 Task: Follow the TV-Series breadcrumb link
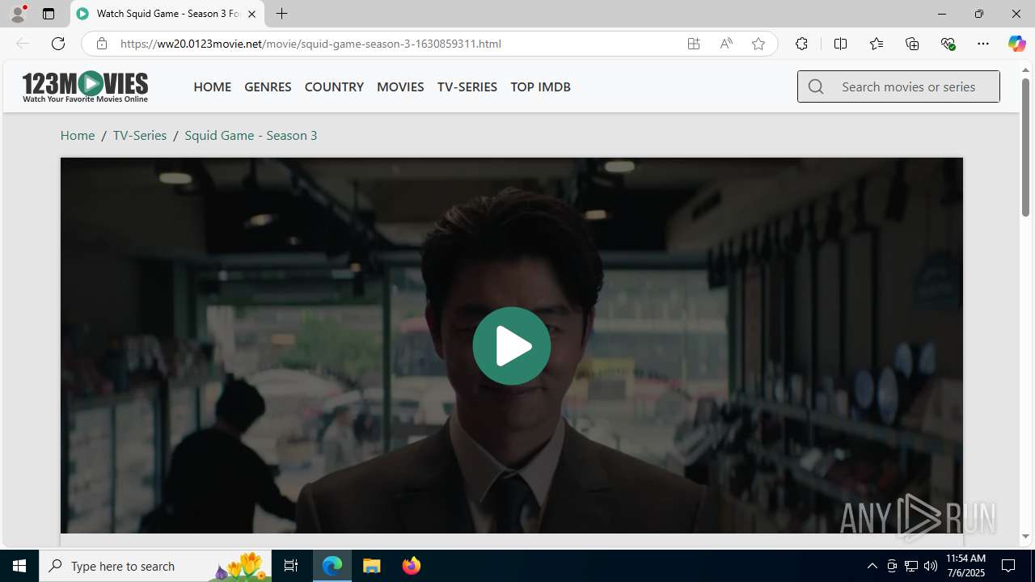[x=140, y=135]
